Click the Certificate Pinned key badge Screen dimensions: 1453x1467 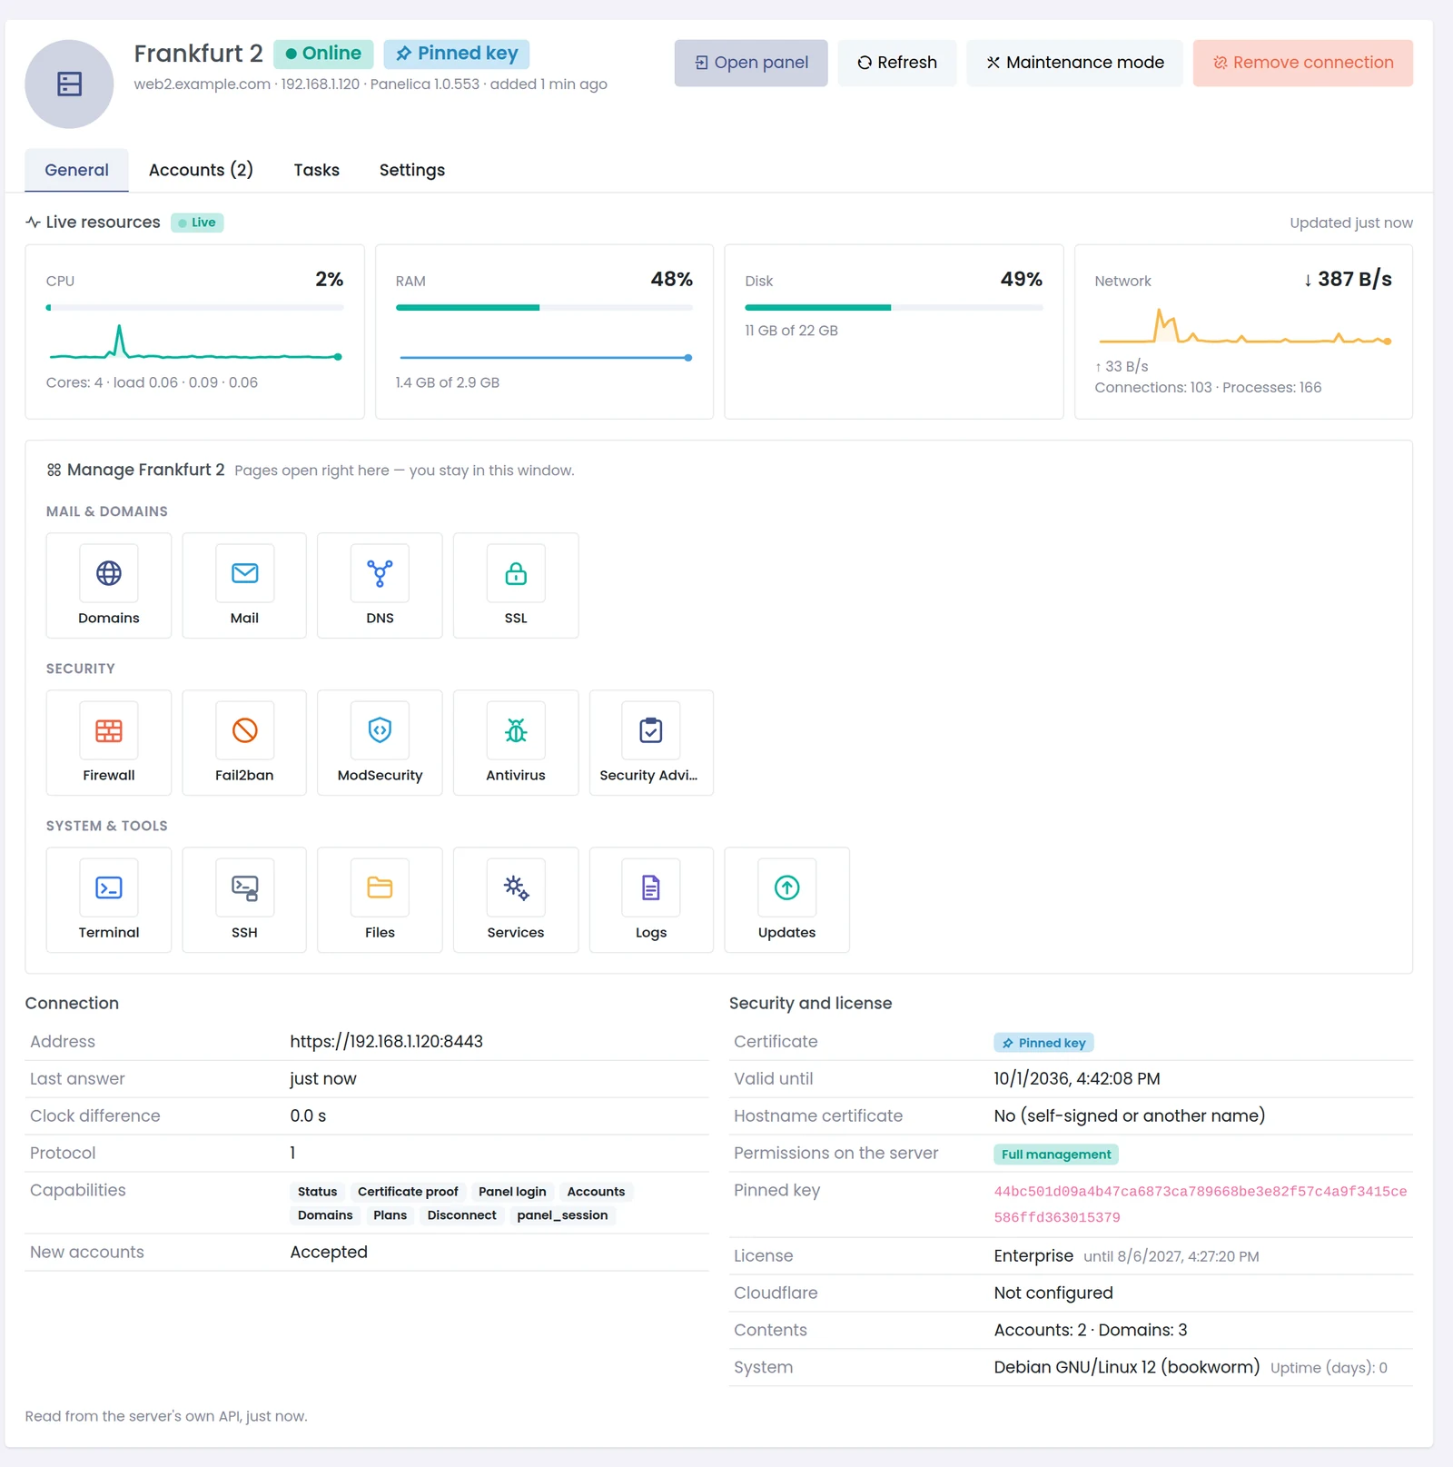click(x=1043, y=1043)
